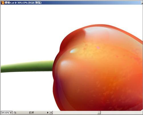Click empty white canvas above the stem
This screenshot has width=143, height=115.
coord(28,33)
